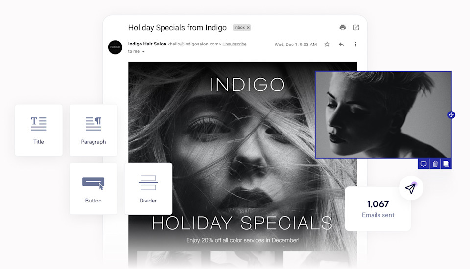Open the comment icon on image toolbar
The height and width of the screenshot is (269, 470).
pos(423,164)
